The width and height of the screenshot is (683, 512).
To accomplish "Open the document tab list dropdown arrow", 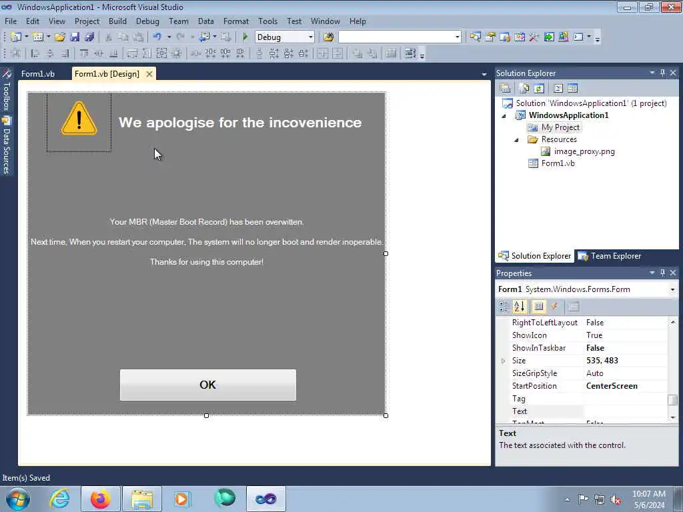I will coord(484,75).
